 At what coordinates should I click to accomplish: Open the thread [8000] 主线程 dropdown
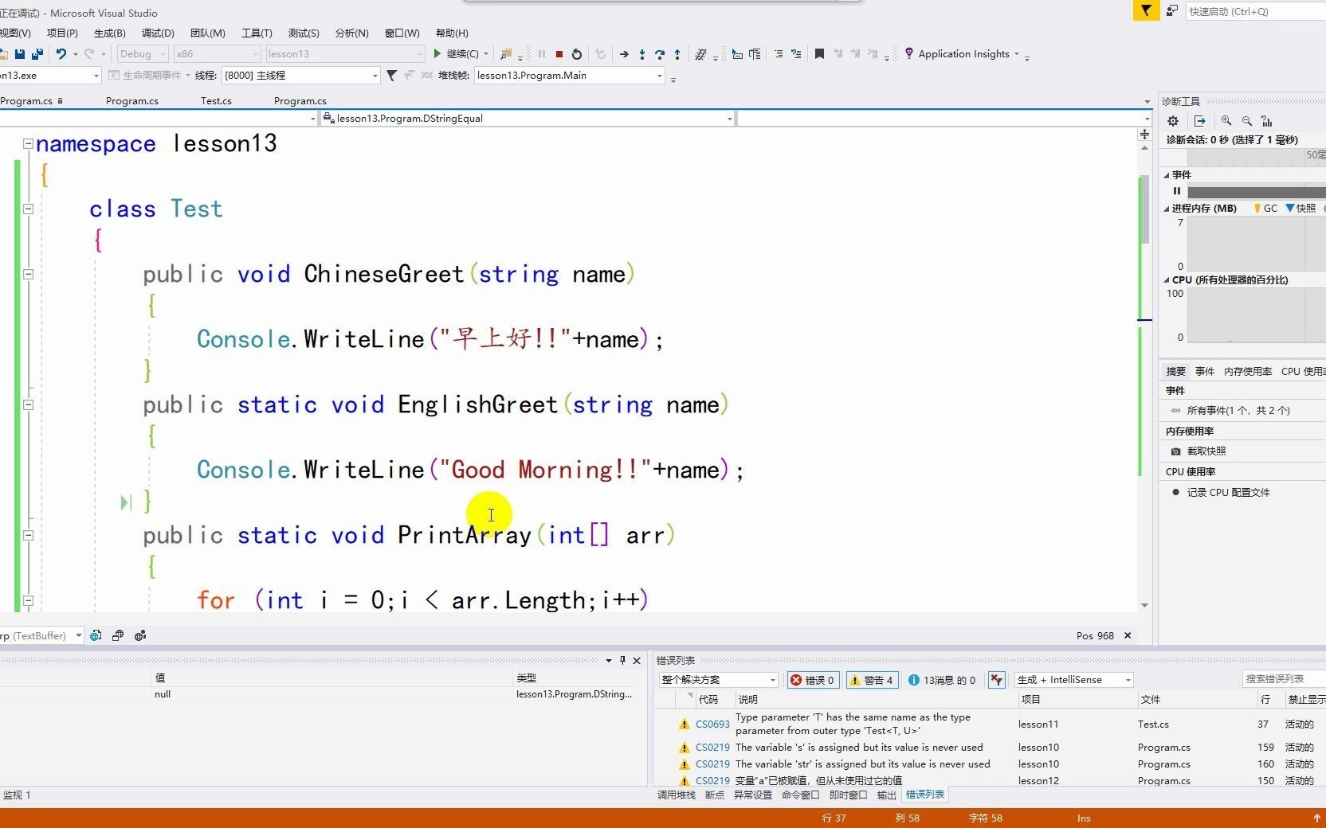(301, 76)
